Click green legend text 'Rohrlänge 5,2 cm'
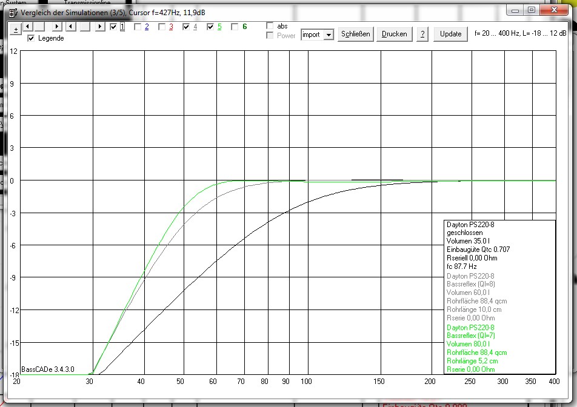 pyautogui.click(x=472, y=361)
